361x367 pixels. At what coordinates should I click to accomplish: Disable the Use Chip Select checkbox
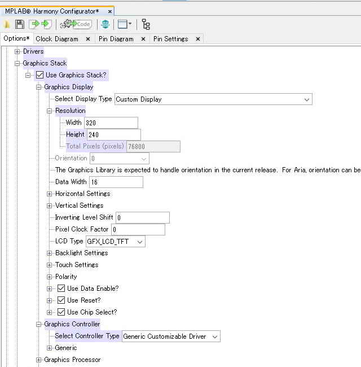(61, 312)
